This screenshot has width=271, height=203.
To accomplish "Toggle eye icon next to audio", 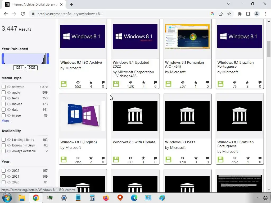I will [x=9, y=92].
